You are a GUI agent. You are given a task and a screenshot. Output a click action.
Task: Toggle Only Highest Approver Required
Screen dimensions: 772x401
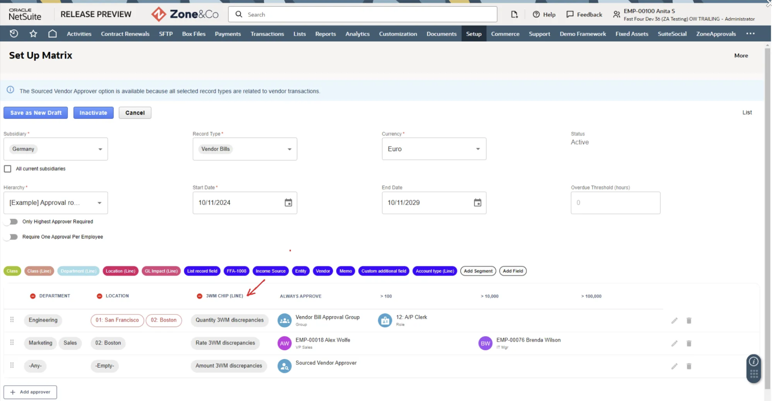point(11,221)
